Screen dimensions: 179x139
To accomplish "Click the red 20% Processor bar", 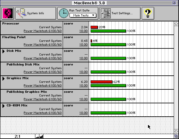I will 94,27.
